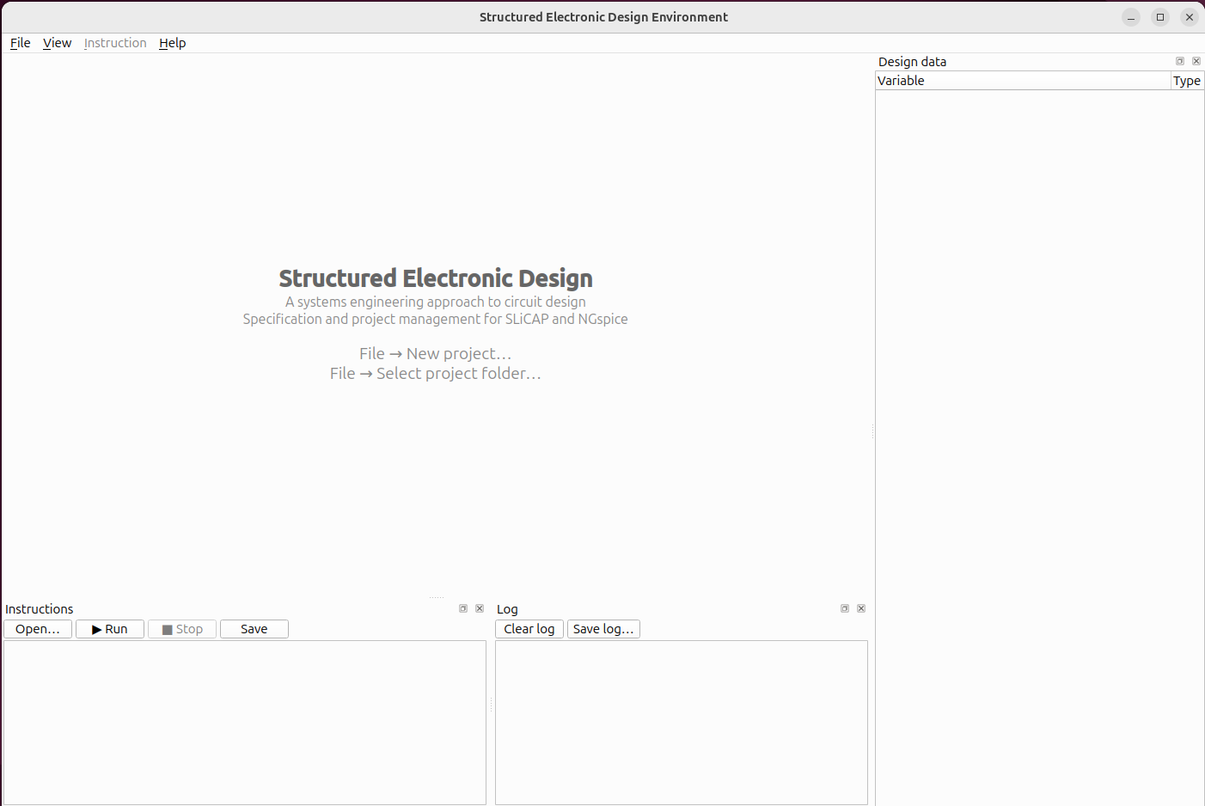Open the View menu

(58, 43)
